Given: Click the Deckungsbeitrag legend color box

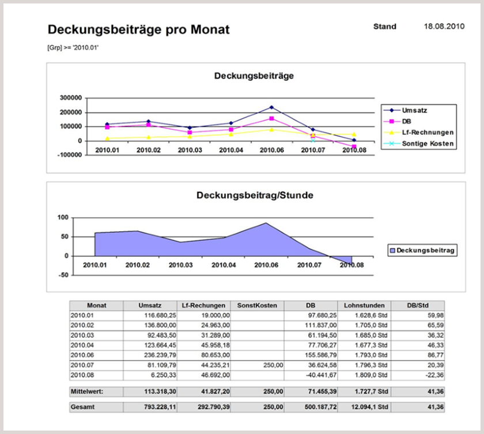Looking at the screenshot, I should (392, 251).
